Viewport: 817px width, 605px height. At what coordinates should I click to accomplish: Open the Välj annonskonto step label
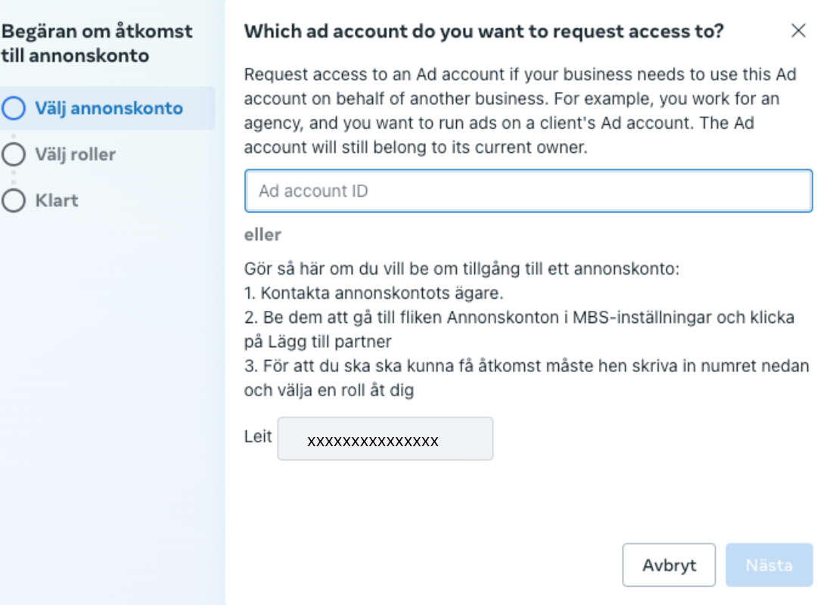click(108, 108)
